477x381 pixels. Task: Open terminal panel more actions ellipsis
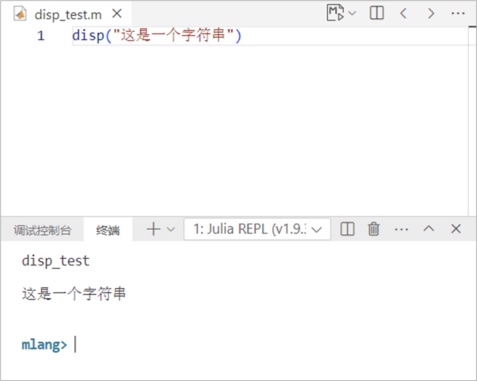point(401,229)
